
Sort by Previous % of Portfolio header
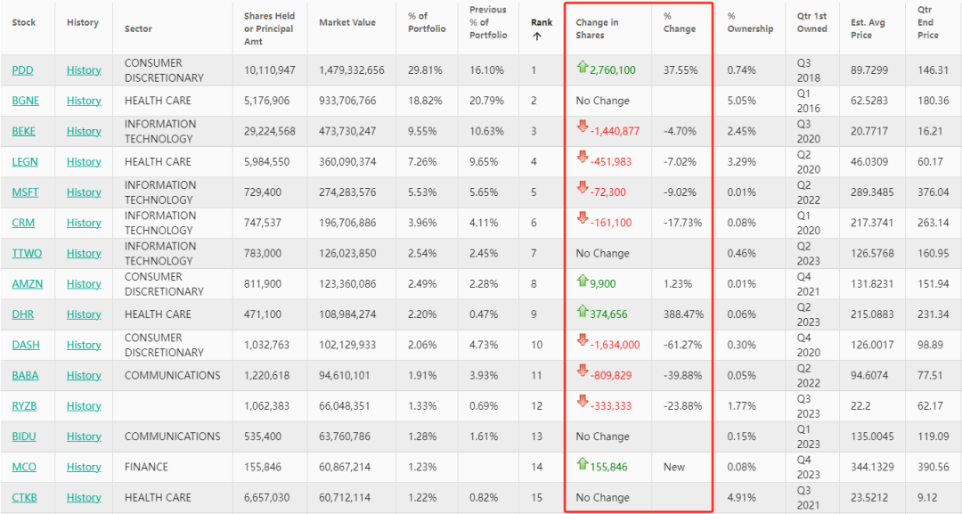(x=488, y=22)
